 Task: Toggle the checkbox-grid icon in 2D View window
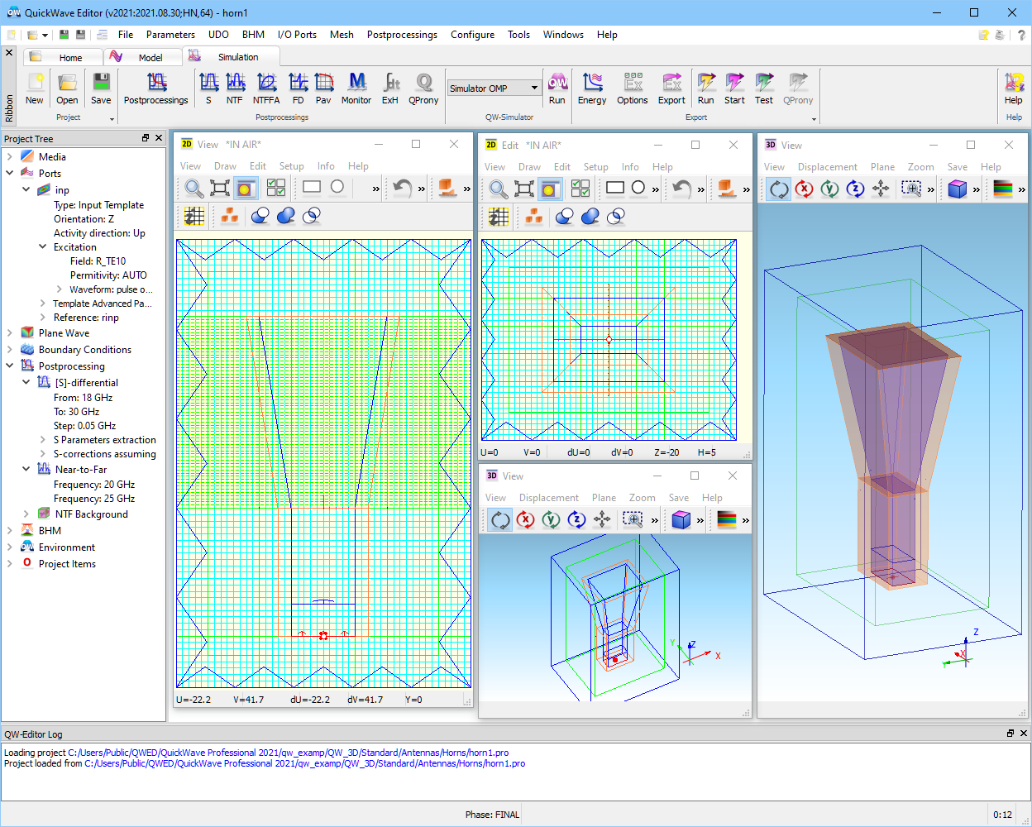pyautogui.click(x=276, y=188)
